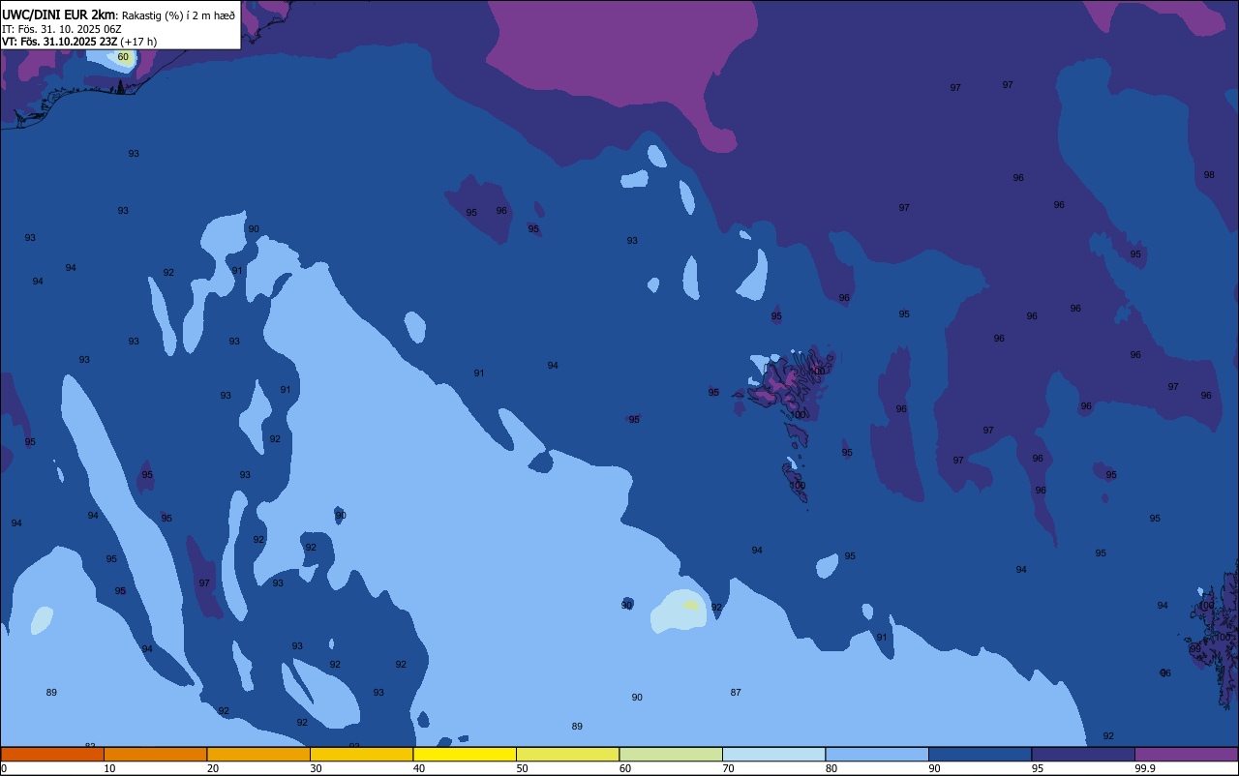The image size is (1239, 776).
Task: Click the 60–70 legend color swatch
Action: (671, 754)
